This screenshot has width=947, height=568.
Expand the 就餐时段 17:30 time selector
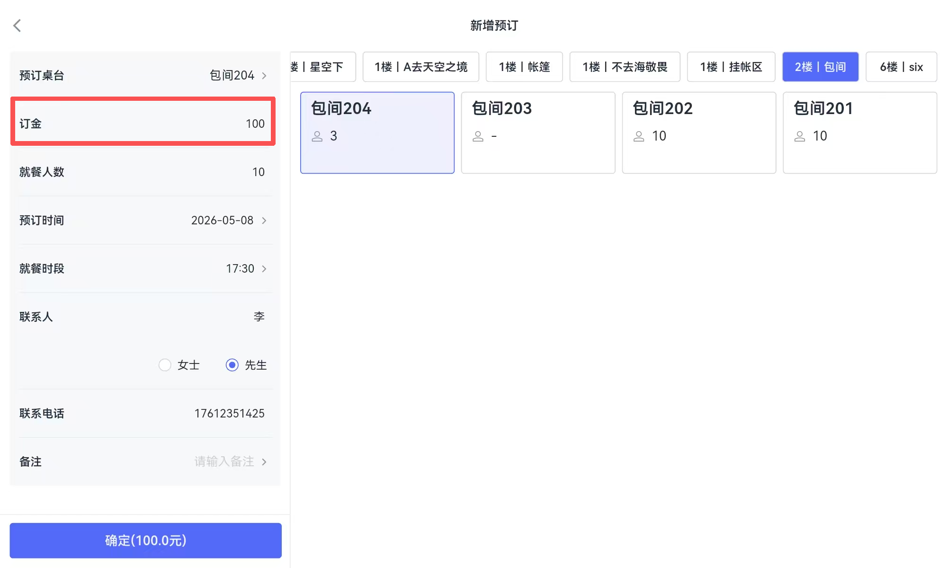pos(264,269)
